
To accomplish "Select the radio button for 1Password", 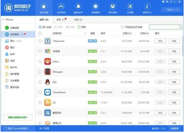I will [x=40, y=41].
